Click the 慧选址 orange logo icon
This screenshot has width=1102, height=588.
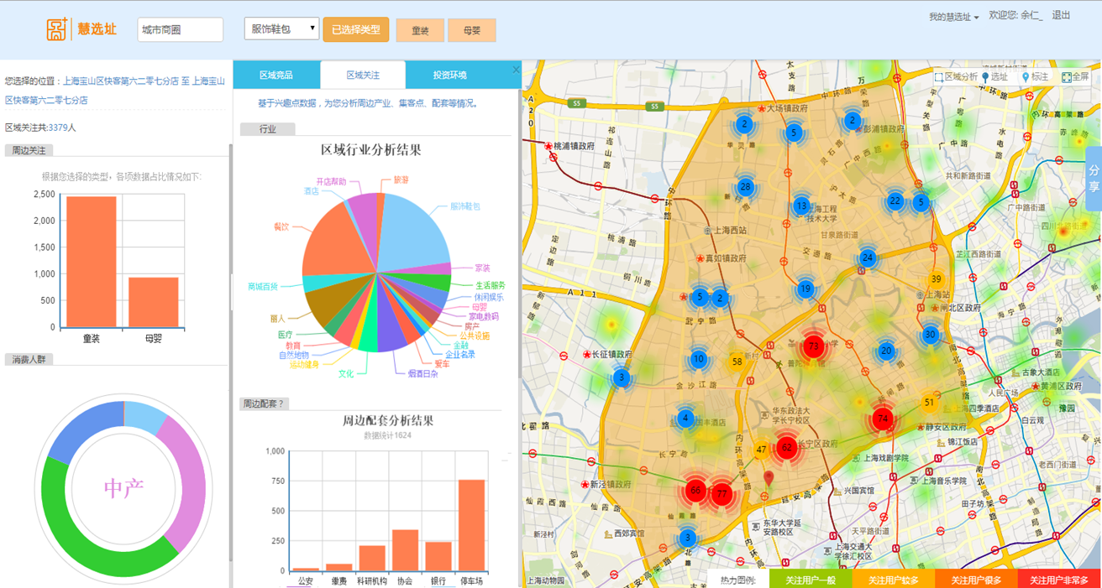58,29
